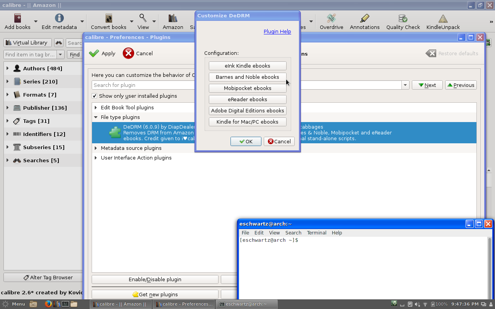Open the Convert books dropdown arrow

[131, 22]
